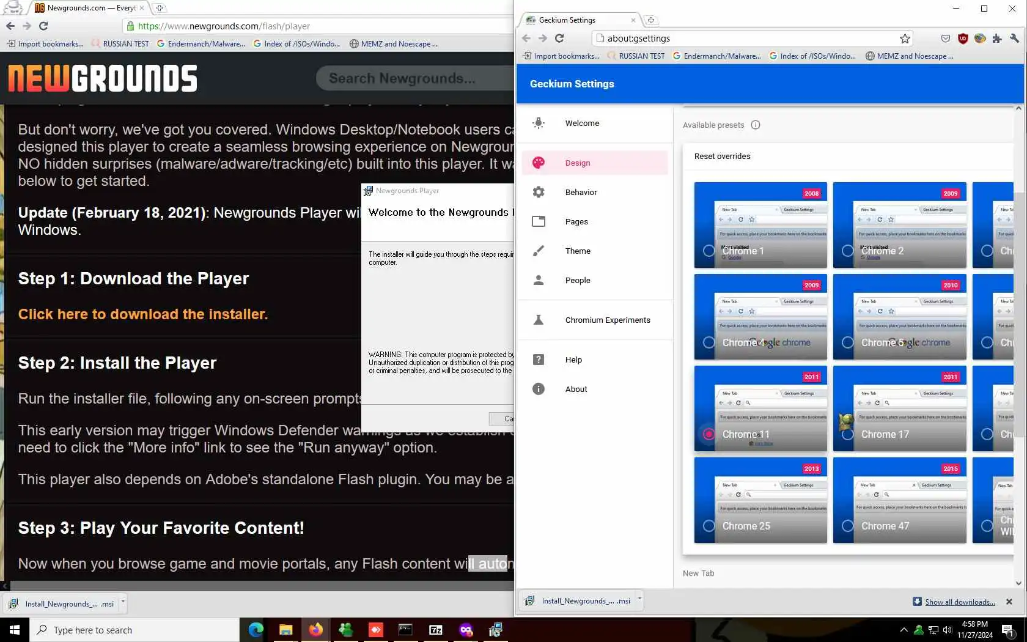This screenshot has height=642, width=1027.
Task: Open the Welcome settings section
Action: [595, 124]
